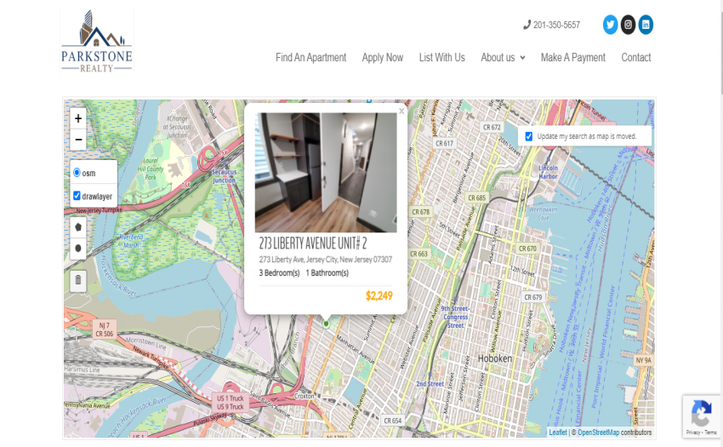Select the draw polygon tool
The height and width of the screenshot is (447, 723).
click(78, 227)
